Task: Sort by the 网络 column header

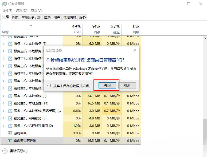Action: click(x=131, y=30)
